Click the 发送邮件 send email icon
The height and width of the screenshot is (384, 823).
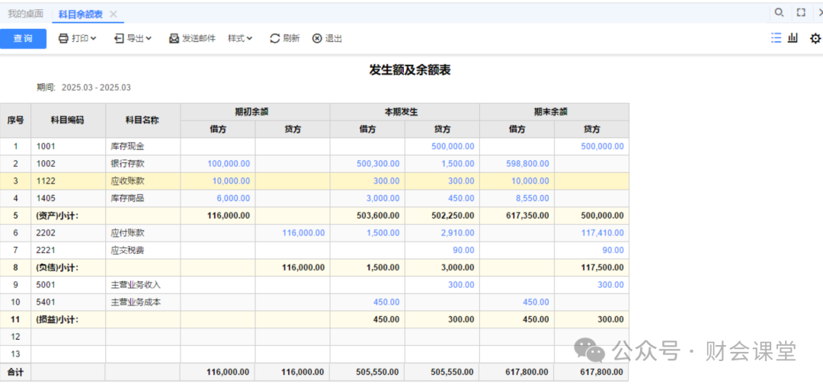click(174, 38)
